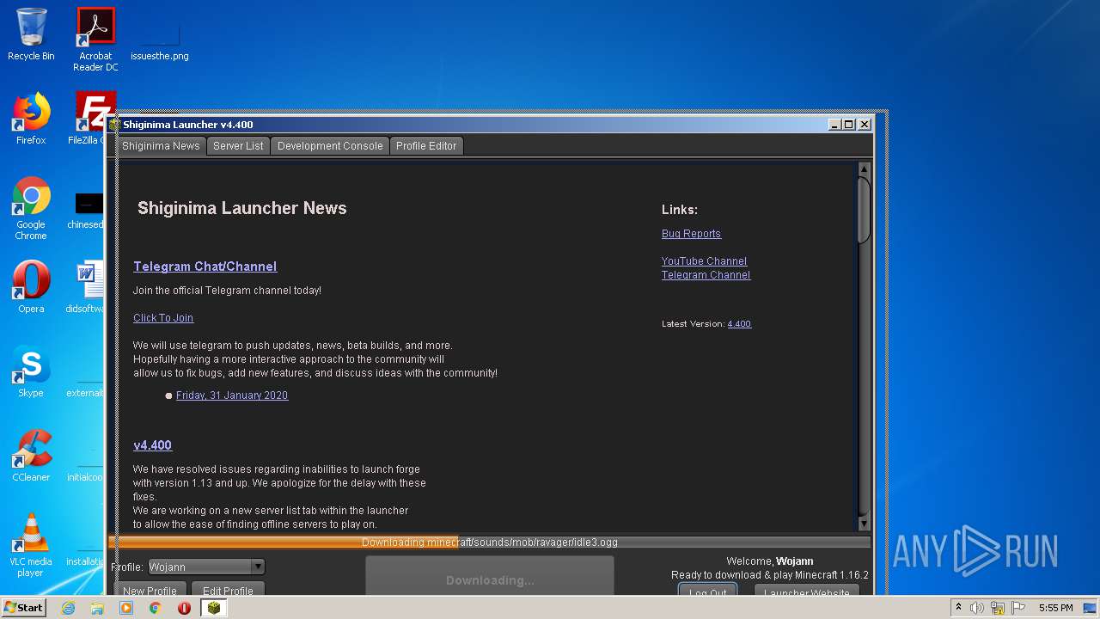Click the latest version 4.400 link
This screenshot has width=1100, height=619.
[x=739, y=324]
